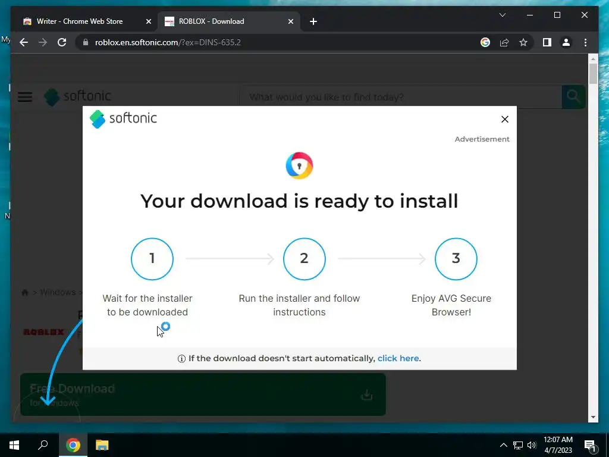Click the scrollbar up arrow

point(593,59)
